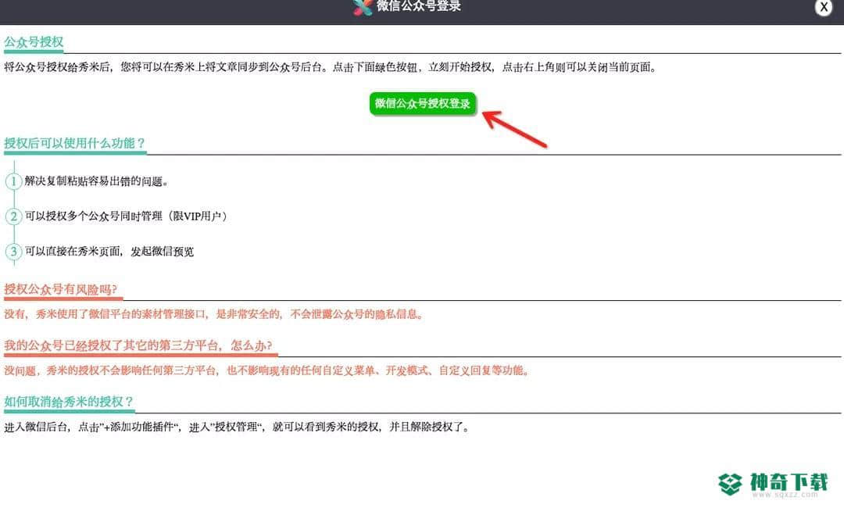Click the green 微信公众号授权登录 button
This screenshot has width=844, height=515.
(423, 103)
